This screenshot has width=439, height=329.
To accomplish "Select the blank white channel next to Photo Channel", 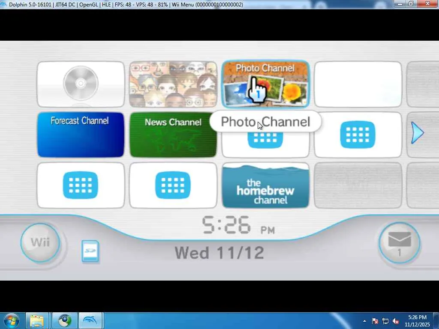I will point(358,84).
